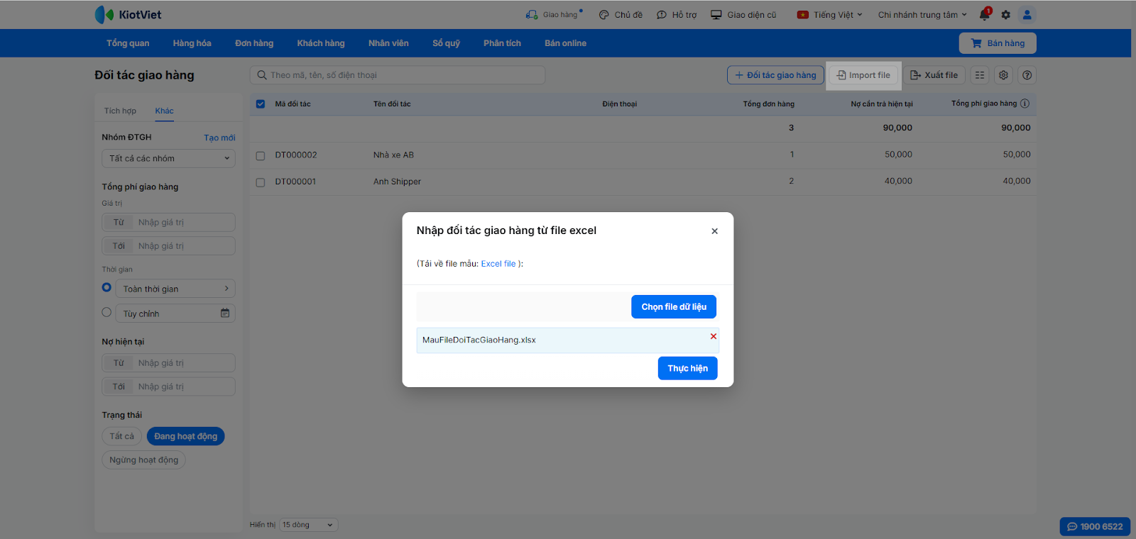Switch to Khác tab
This screenshot has width=1136, height=539.
point(164,111)
